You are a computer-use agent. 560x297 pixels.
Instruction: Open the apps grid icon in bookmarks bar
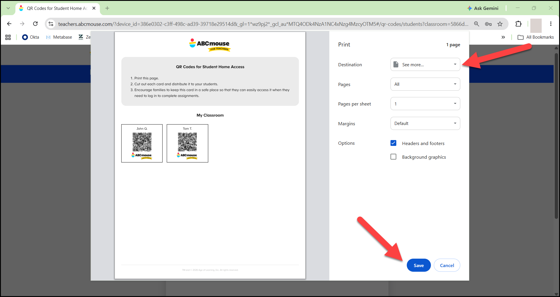pyautogui.click(x=8, y=37)
